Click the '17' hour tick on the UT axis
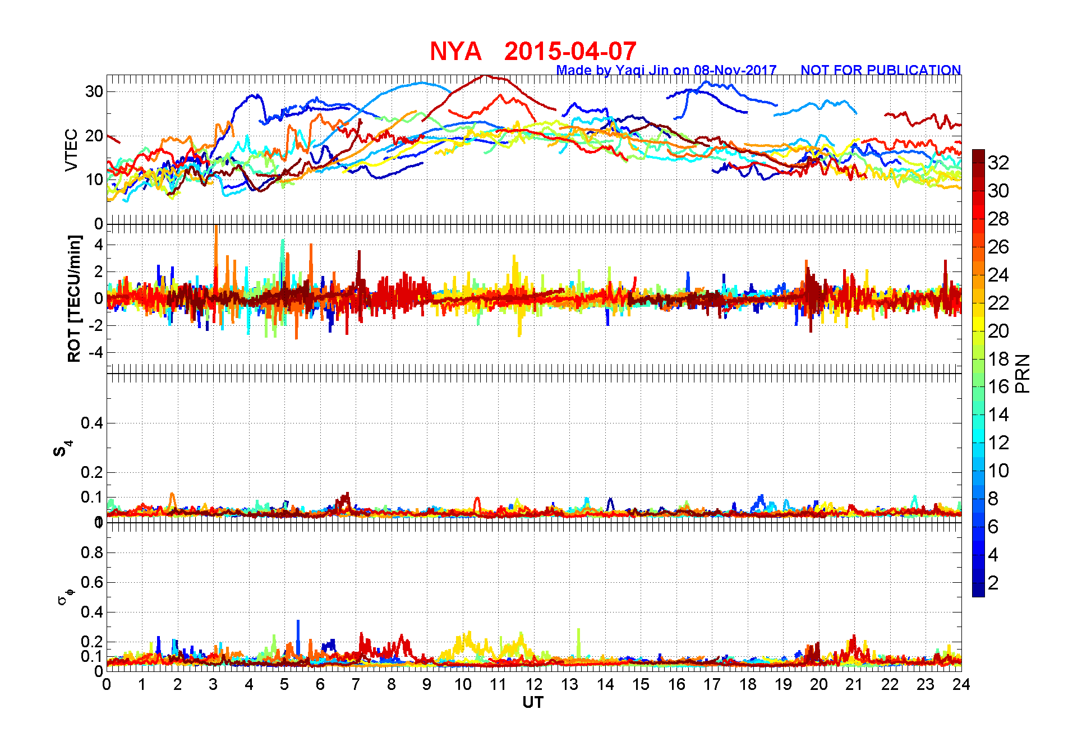The image size is (1068, 746). pos(712,684)
